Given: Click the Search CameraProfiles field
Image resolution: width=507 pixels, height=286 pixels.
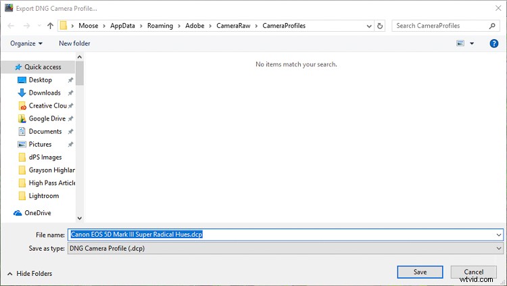Looking at the screenshot, I should click(x=445, y=26).
